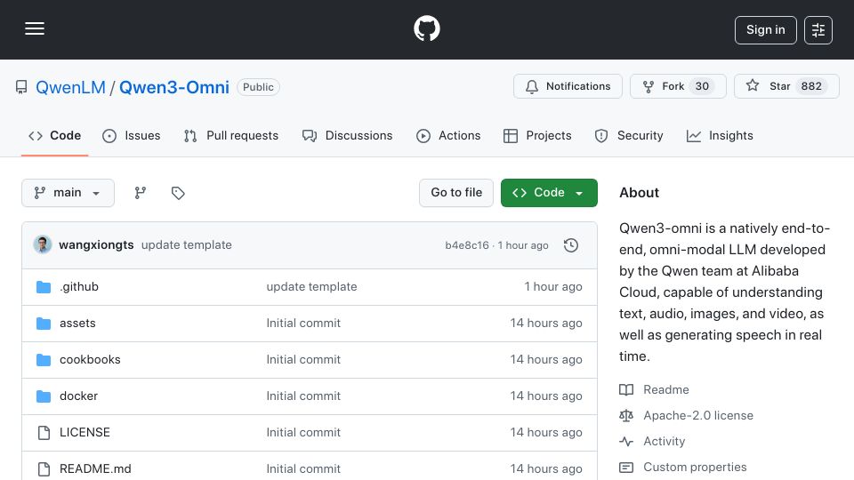Open the appearance settings slider icon
Screen dimensions: 854x480
(x=818, y=30)
